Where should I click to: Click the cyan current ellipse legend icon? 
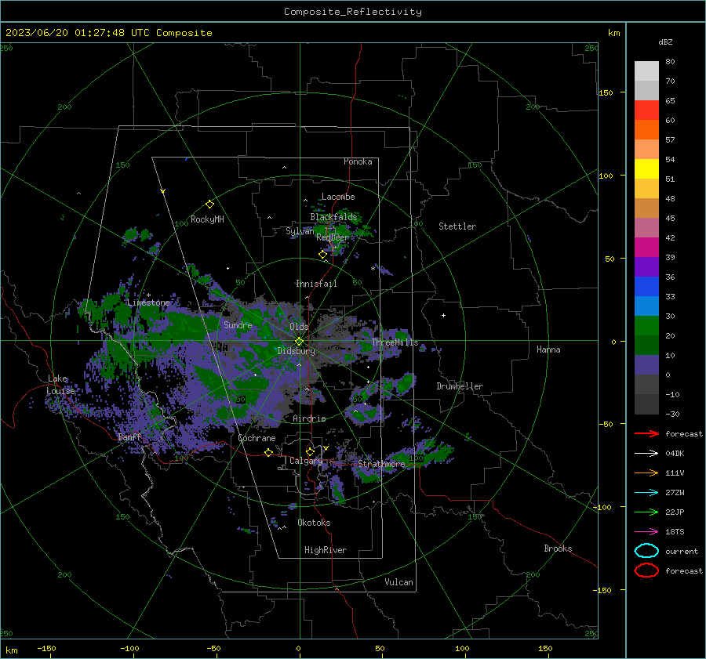[646, 551]
